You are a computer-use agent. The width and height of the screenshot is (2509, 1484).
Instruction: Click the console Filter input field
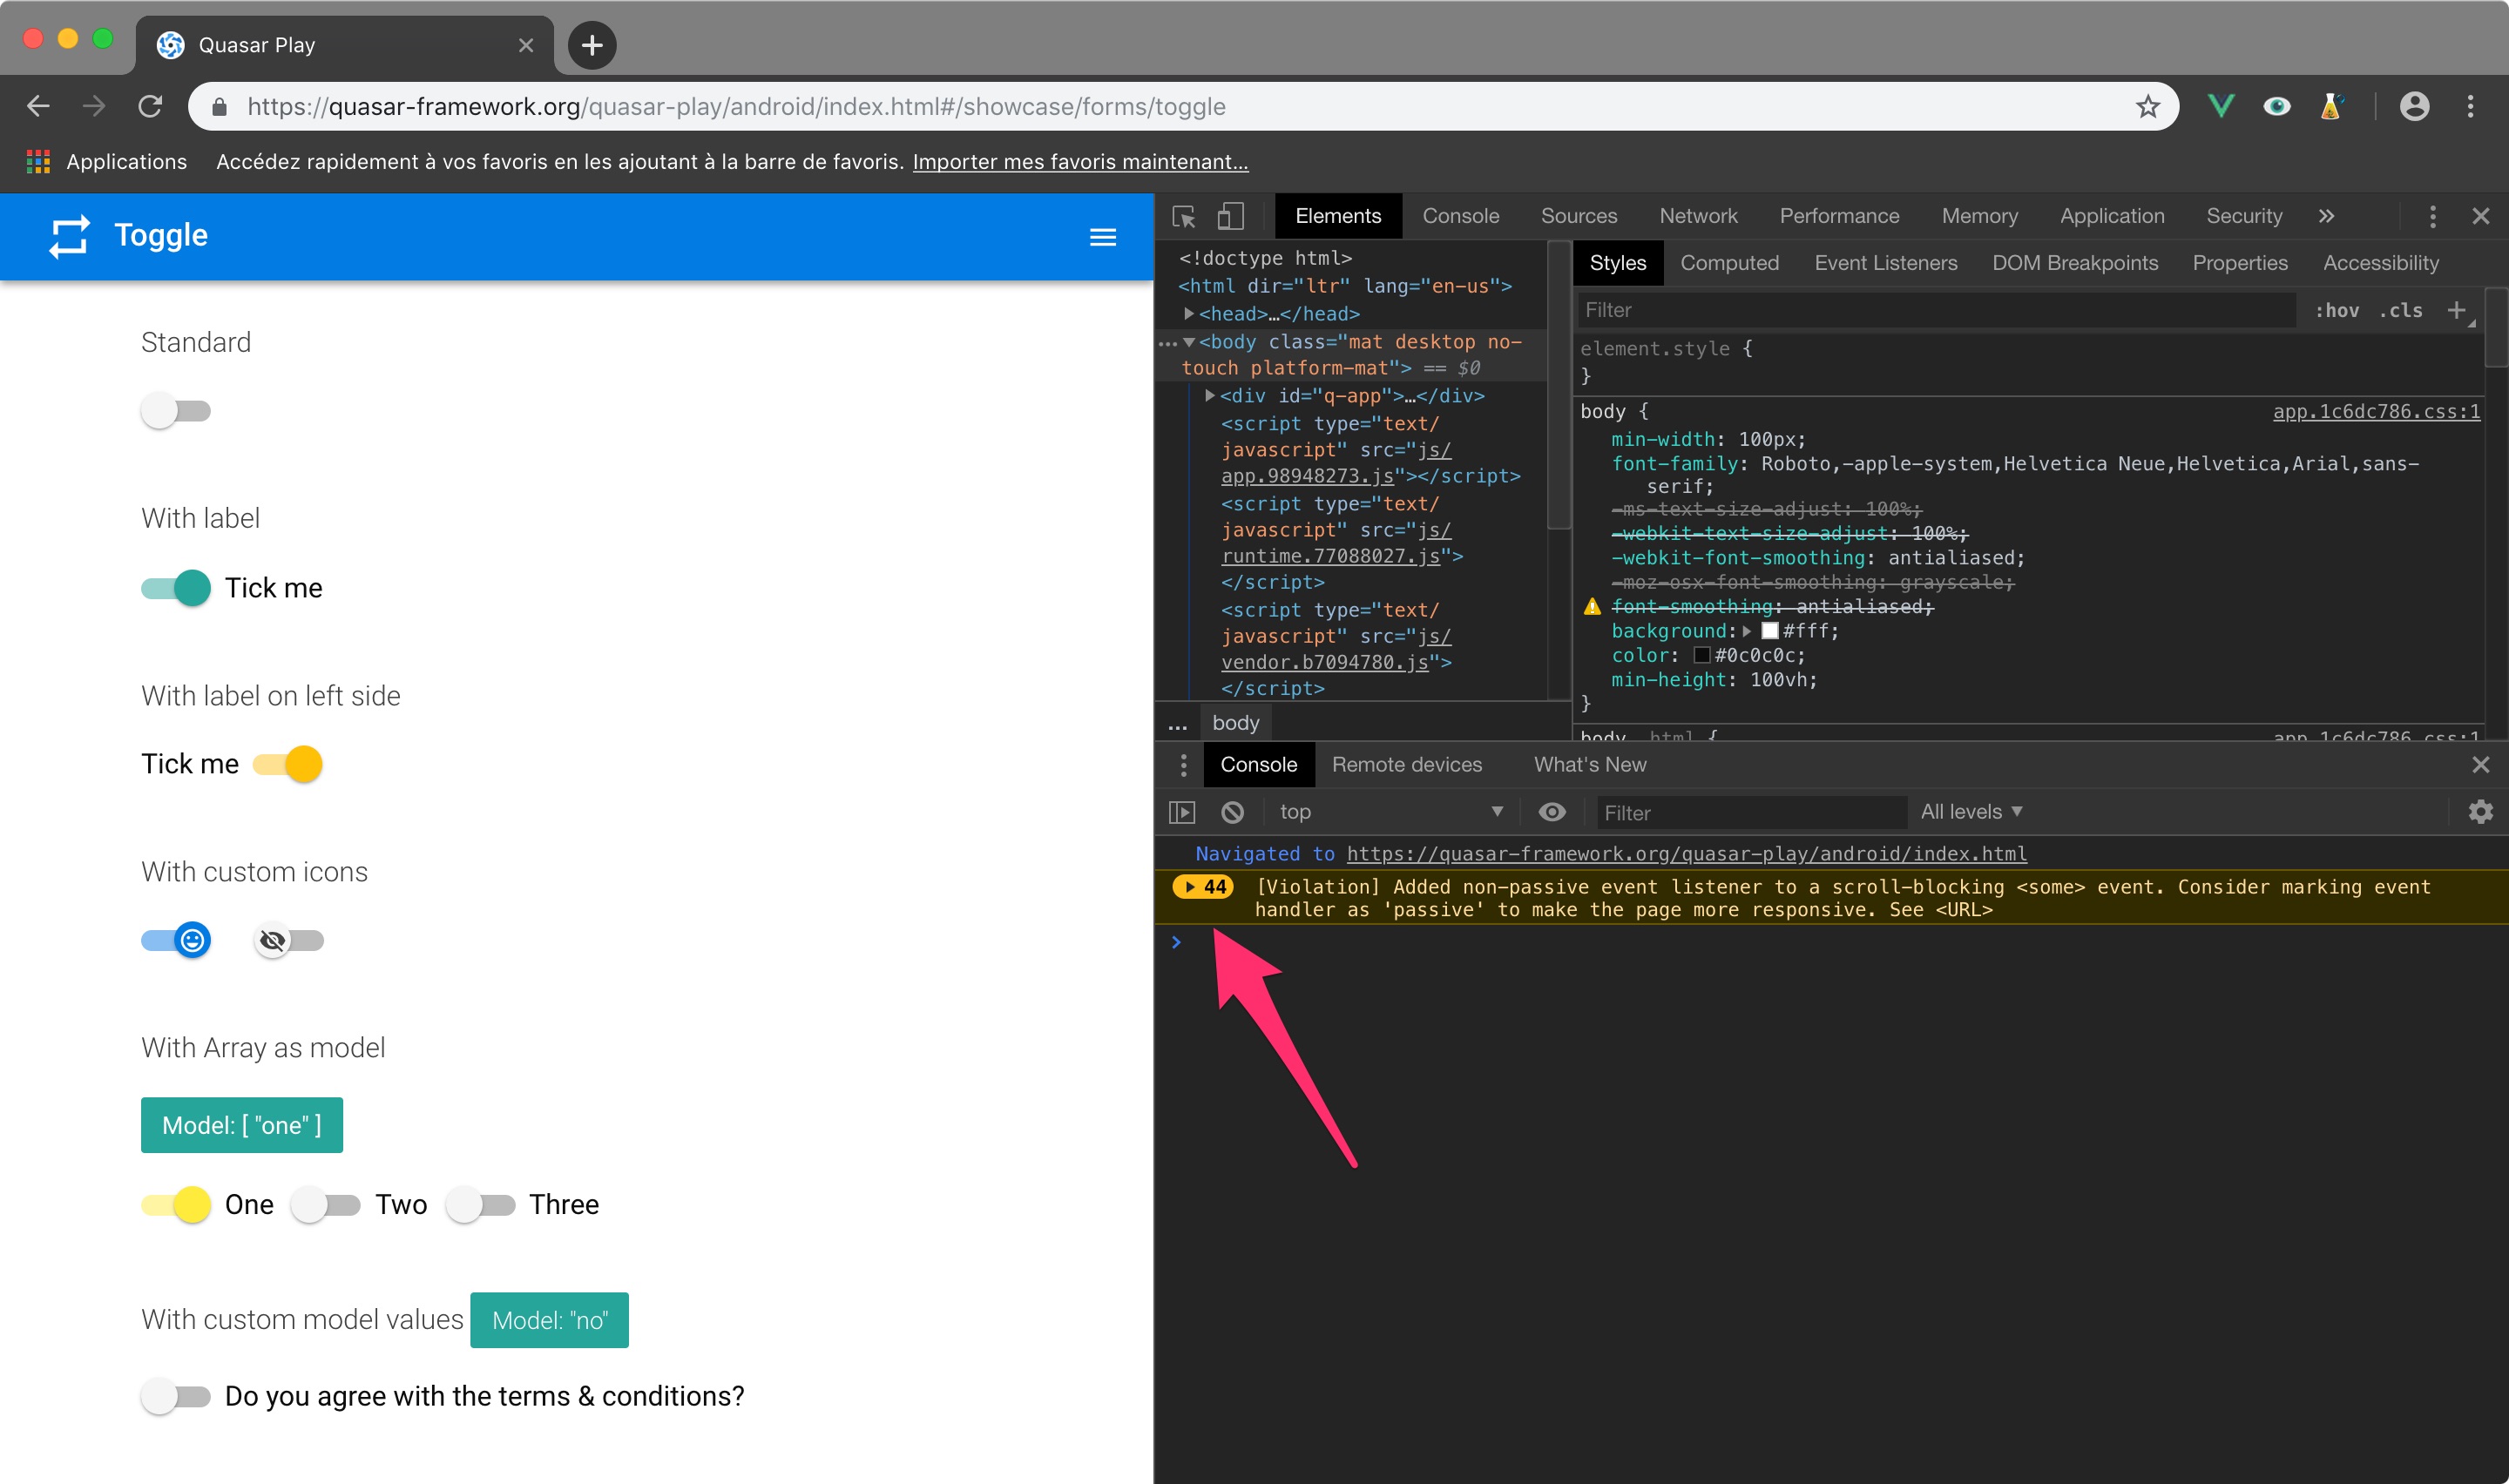(x=1750, y=812)
